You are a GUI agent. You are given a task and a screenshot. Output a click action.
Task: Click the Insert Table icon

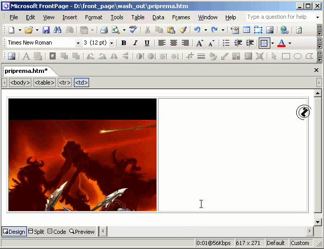pos(247,30)
